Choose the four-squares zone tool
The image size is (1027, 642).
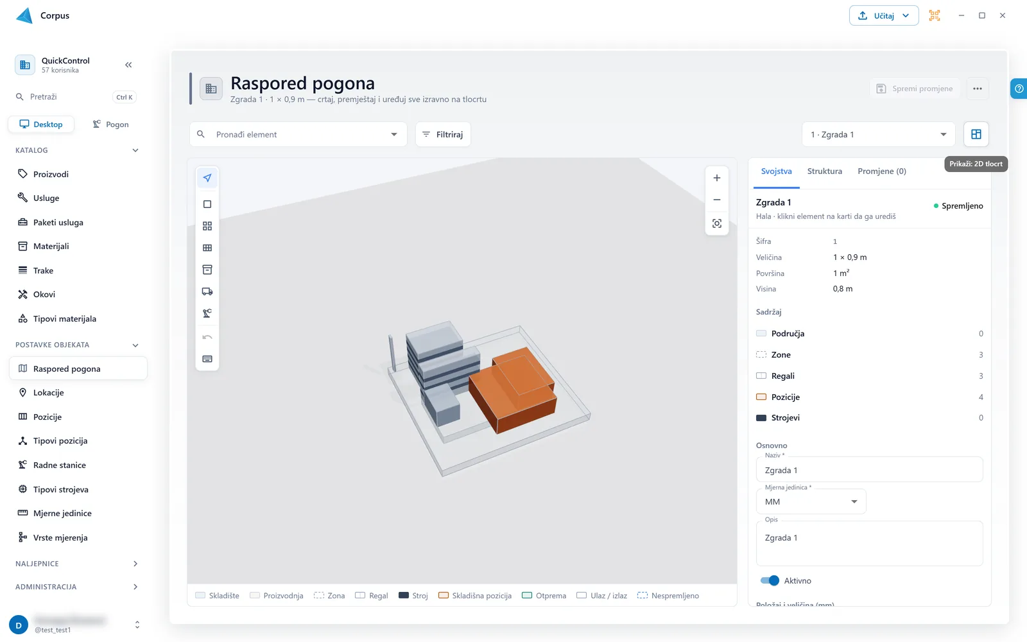tap(207, 226)
